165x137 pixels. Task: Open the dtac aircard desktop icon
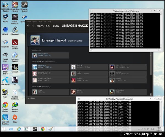[x=5, y=81]
